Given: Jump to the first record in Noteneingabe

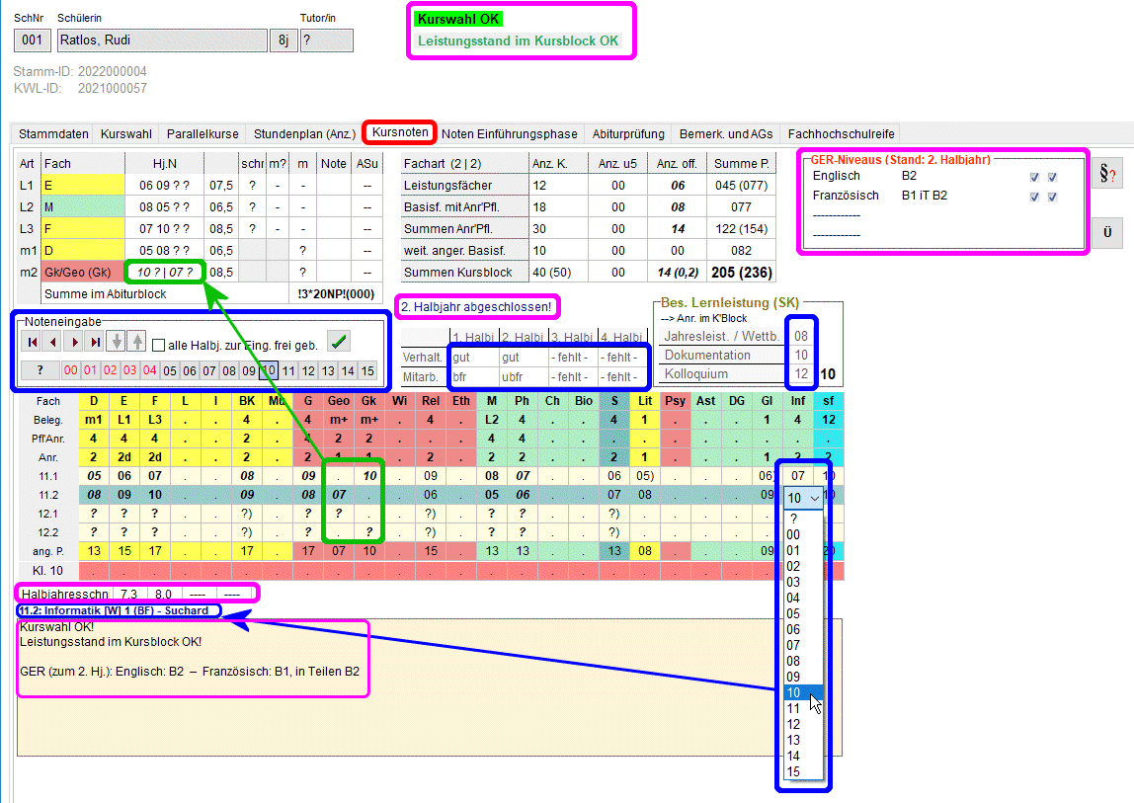Looking at the screenshot, I should (33, 342).
